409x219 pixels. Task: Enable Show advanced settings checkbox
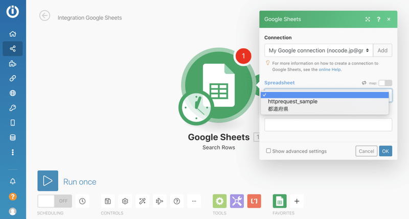tap(268, 151)
